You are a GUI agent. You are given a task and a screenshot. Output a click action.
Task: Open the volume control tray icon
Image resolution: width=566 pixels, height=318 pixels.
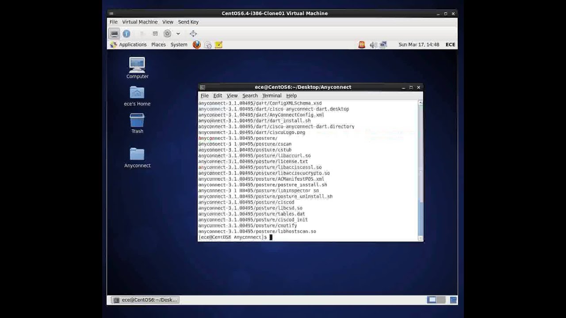373,45
